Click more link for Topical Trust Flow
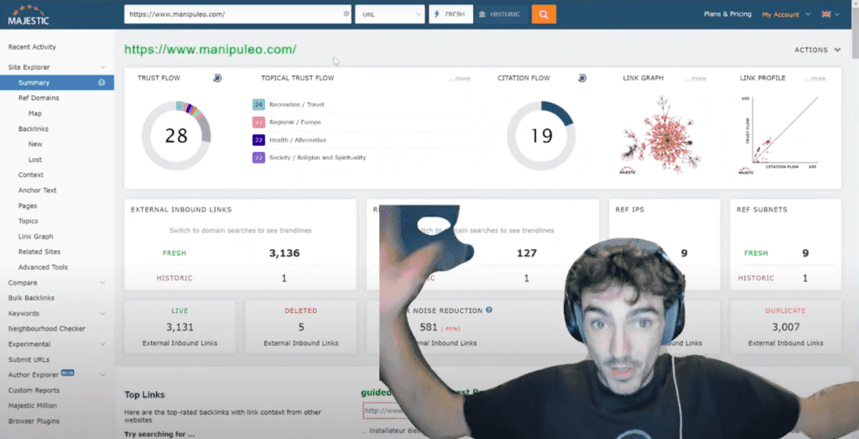Viewport: 859px width, 439px height. [x=459, y=78]
